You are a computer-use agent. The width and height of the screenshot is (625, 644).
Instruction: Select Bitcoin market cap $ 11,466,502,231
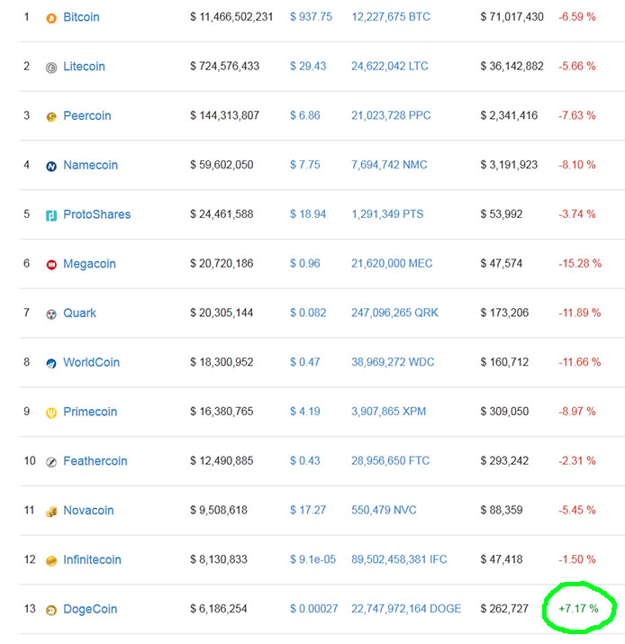[231, 17]
